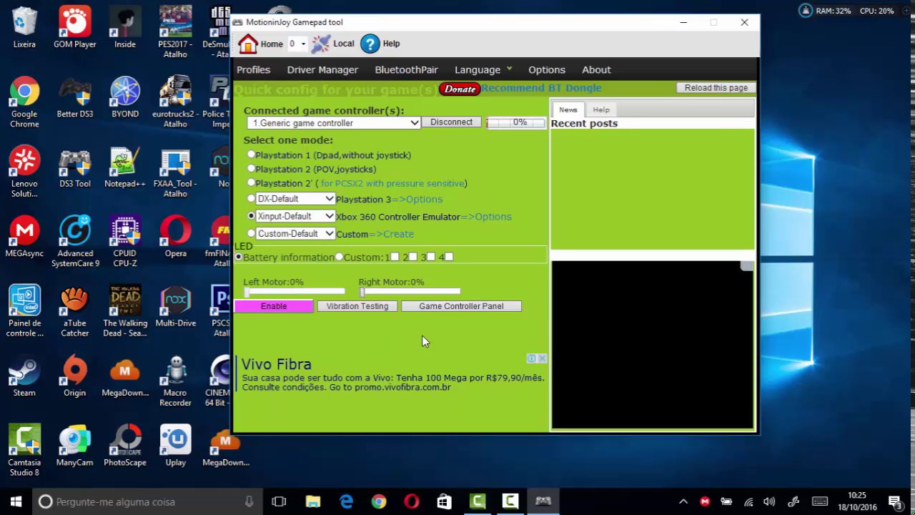Select Playstation 2' pressure sensitive mode

click(251, 183)
